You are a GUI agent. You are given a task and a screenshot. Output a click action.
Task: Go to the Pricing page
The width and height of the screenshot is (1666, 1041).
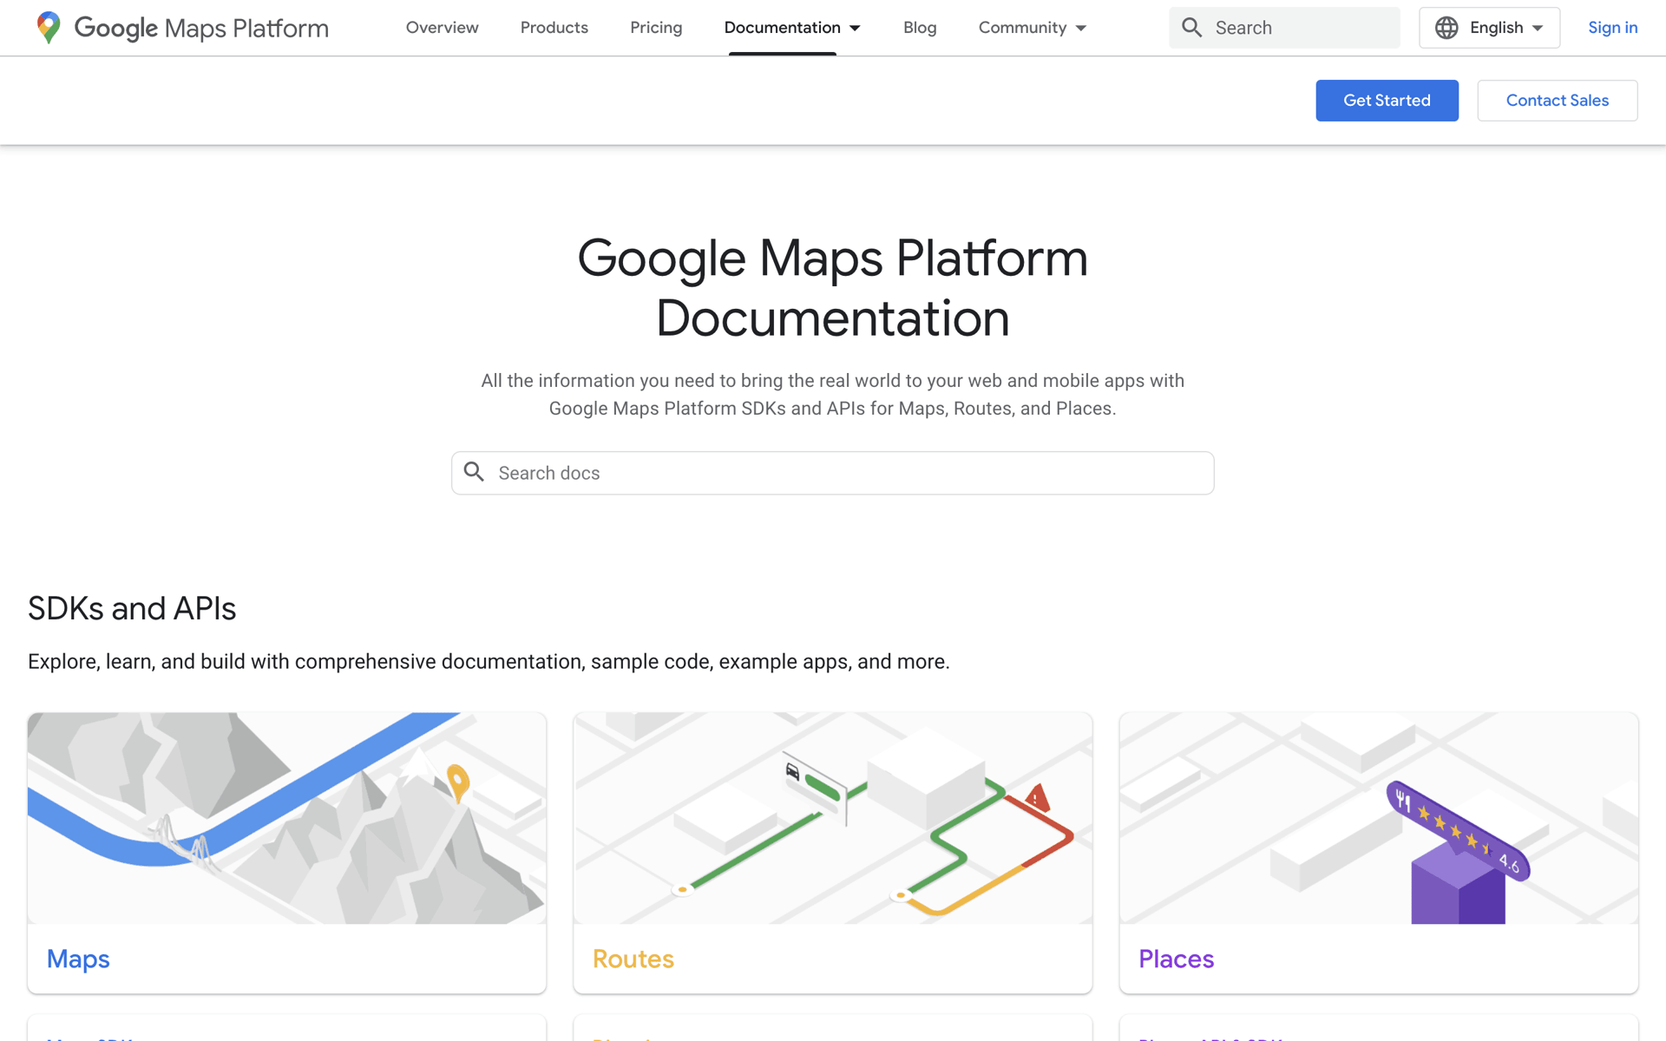(x=656, y=28)
